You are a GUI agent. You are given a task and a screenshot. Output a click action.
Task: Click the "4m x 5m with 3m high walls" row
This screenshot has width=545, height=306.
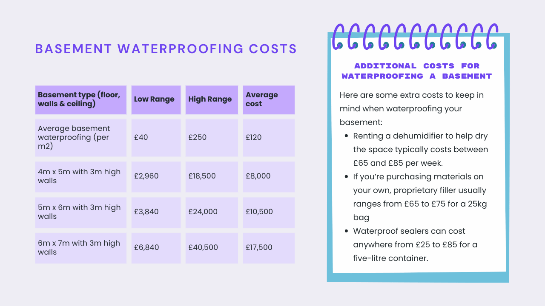[x=81, y=176]
